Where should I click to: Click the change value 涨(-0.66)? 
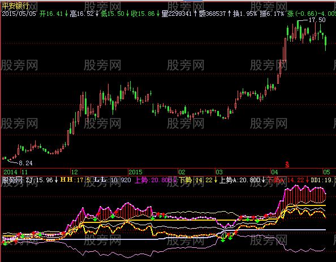click(x=302, y=14)
